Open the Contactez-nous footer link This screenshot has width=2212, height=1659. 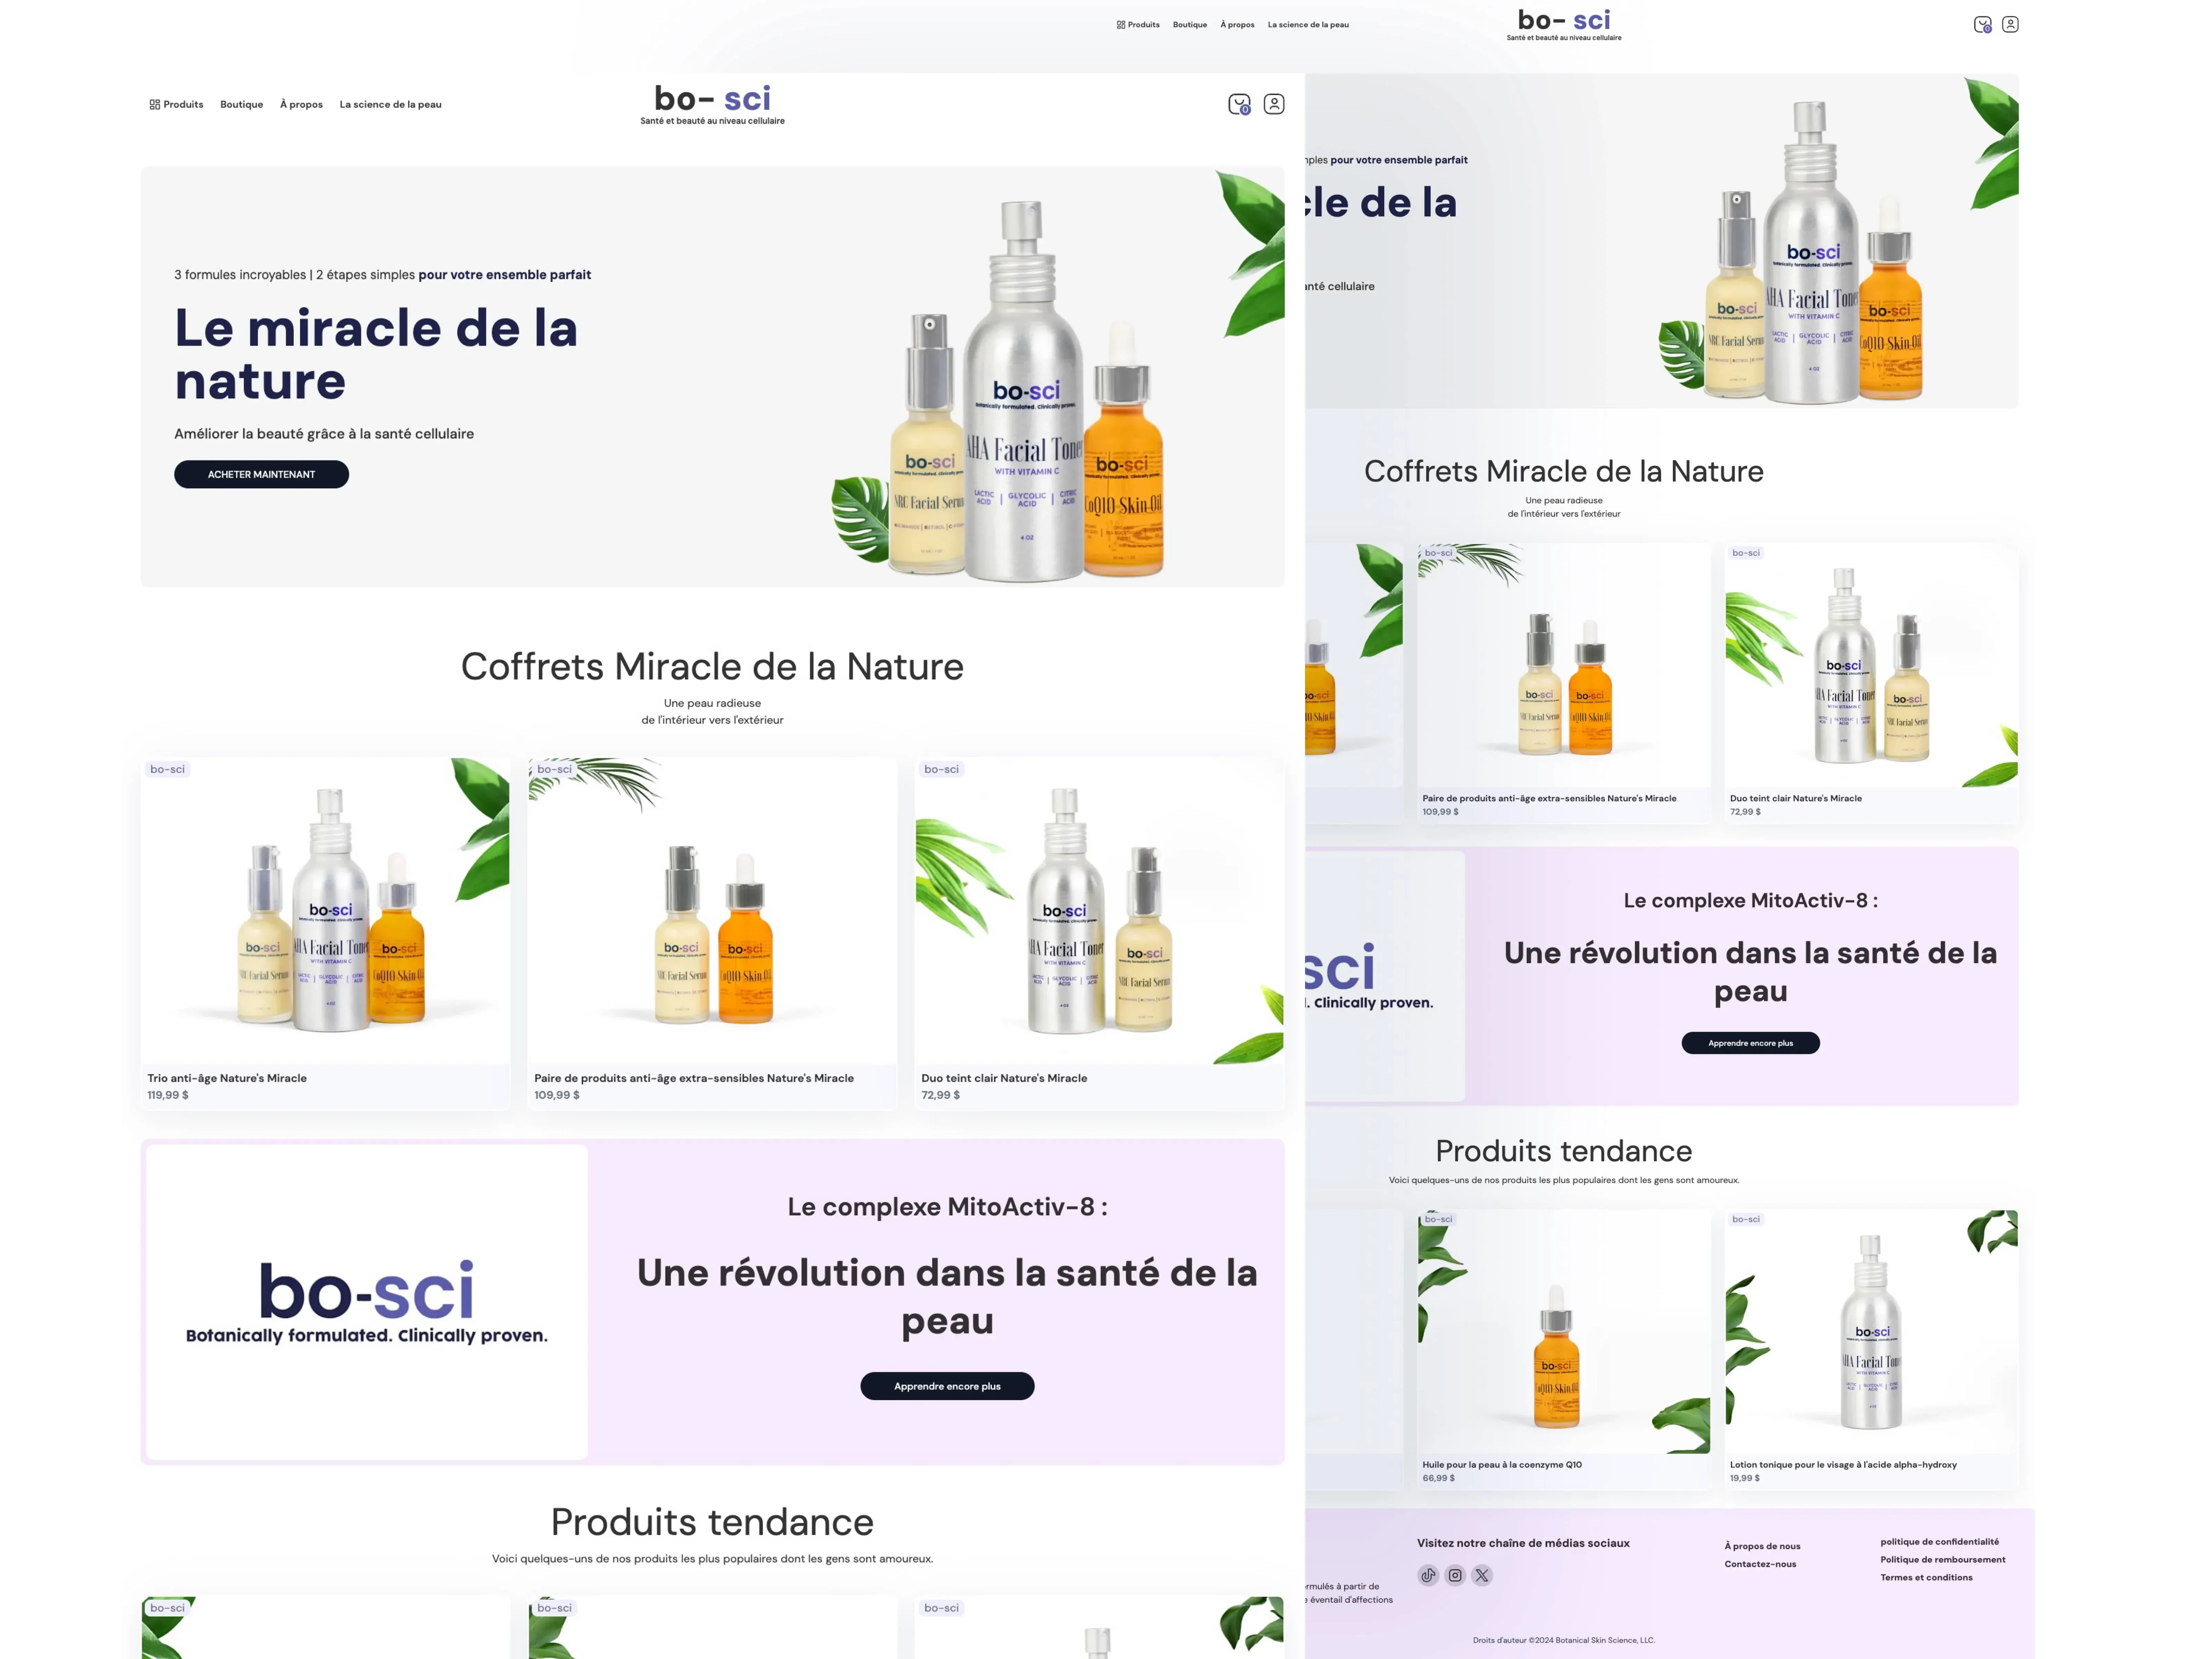(1760, 1564)
